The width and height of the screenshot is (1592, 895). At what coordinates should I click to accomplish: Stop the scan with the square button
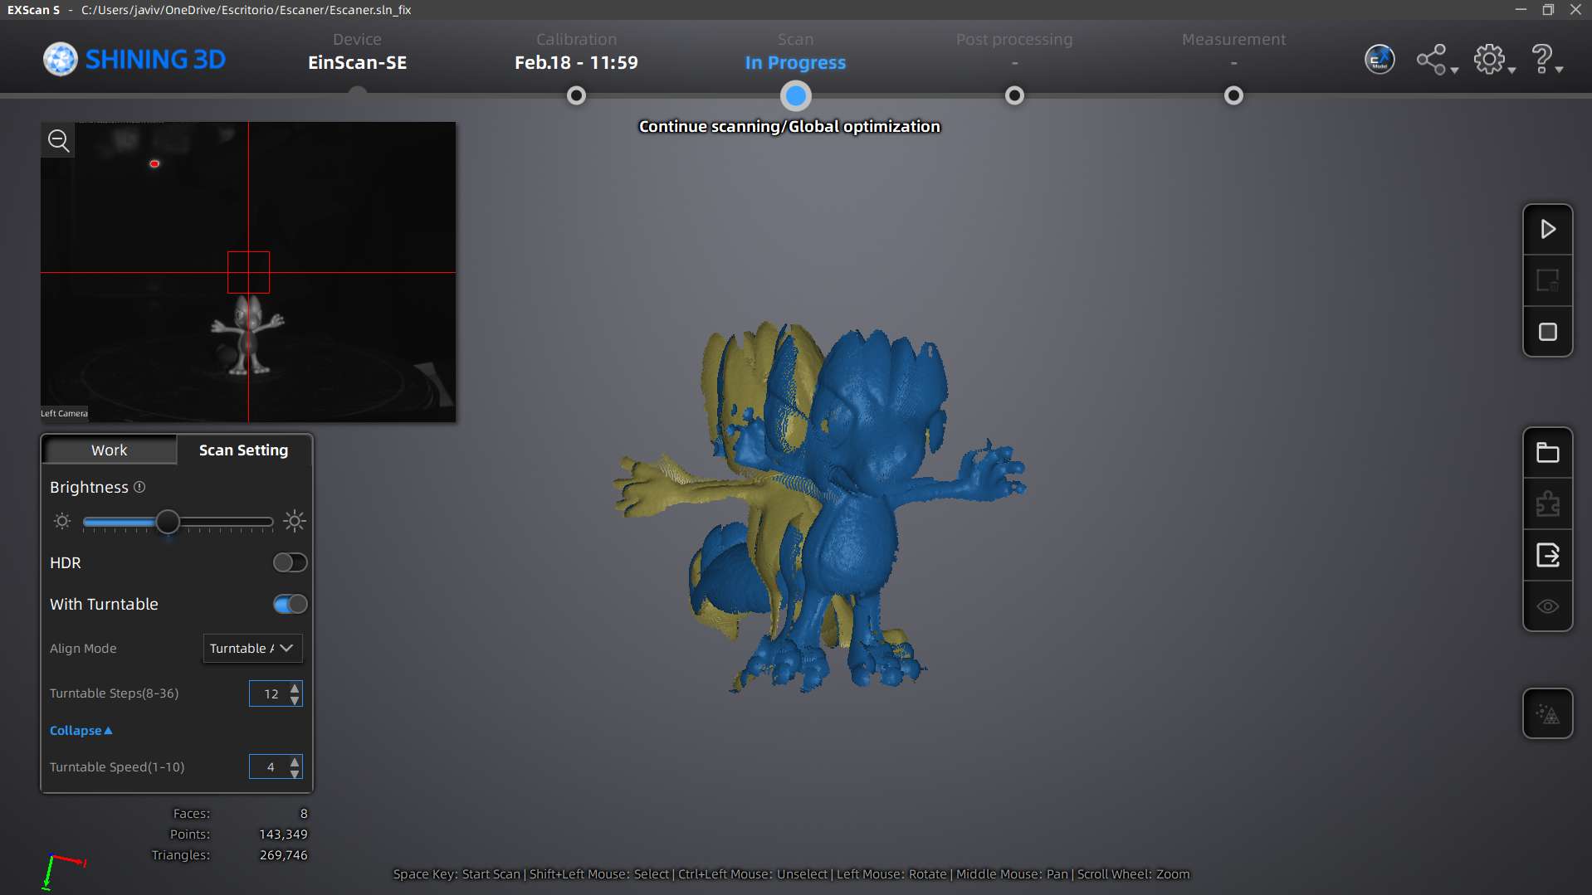(1547, 332)
